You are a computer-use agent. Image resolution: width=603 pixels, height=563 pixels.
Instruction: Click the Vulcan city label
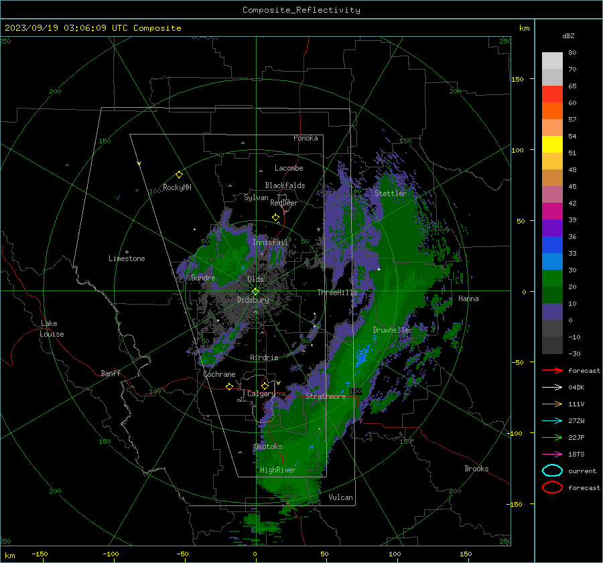point(340,497)
